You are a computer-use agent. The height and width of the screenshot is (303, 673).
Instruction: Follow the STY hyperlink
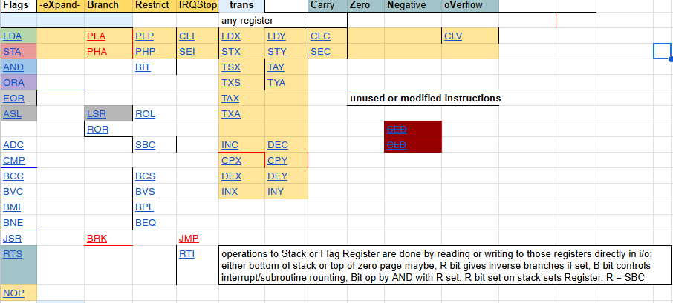point(276,52)
